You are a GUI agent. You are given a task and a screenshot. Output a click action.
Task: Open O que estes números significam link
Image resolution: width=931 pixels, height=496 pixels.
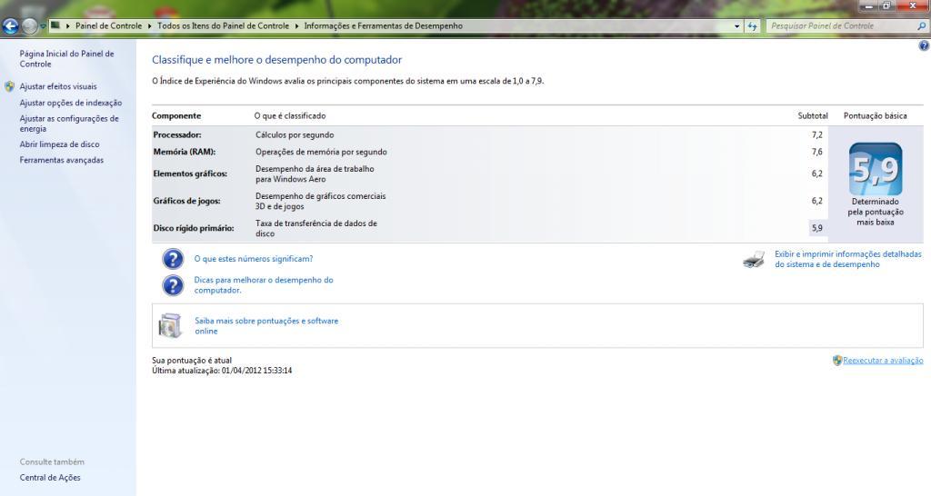(x=254, y=259)
